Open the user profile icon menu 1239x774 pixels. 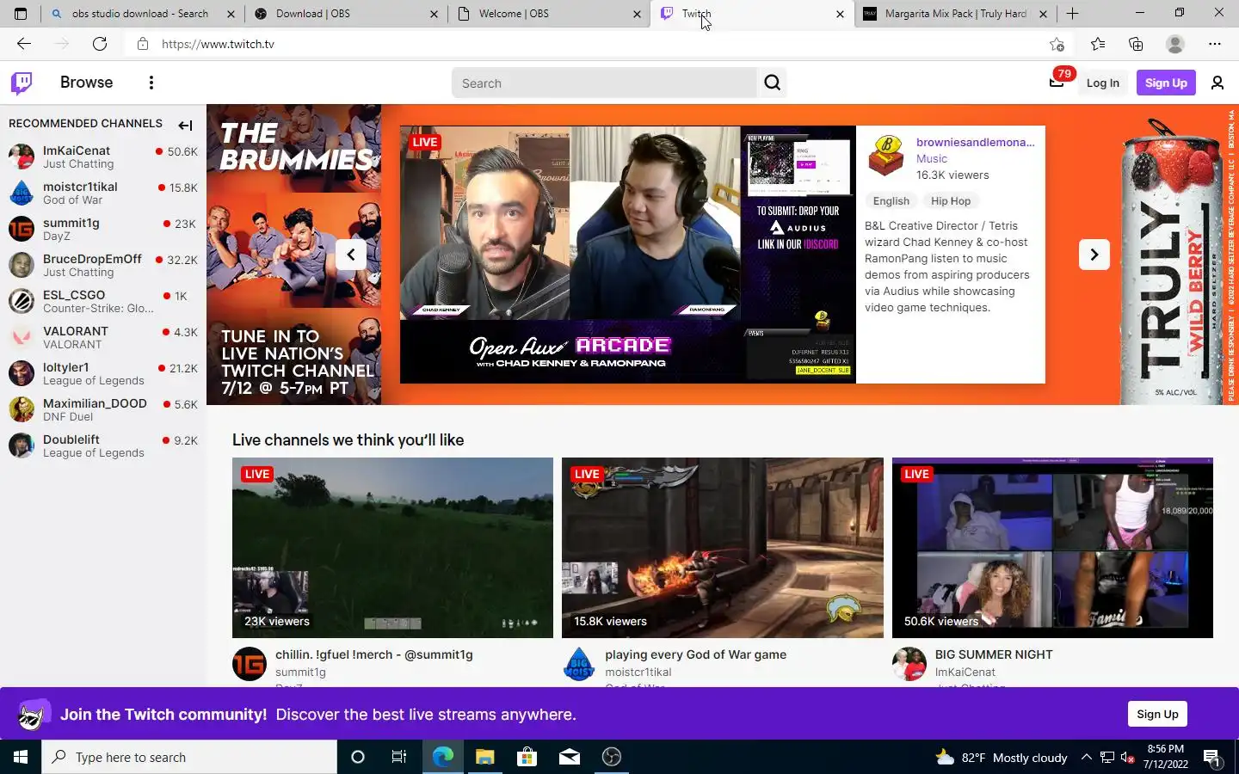point(1217,83)
